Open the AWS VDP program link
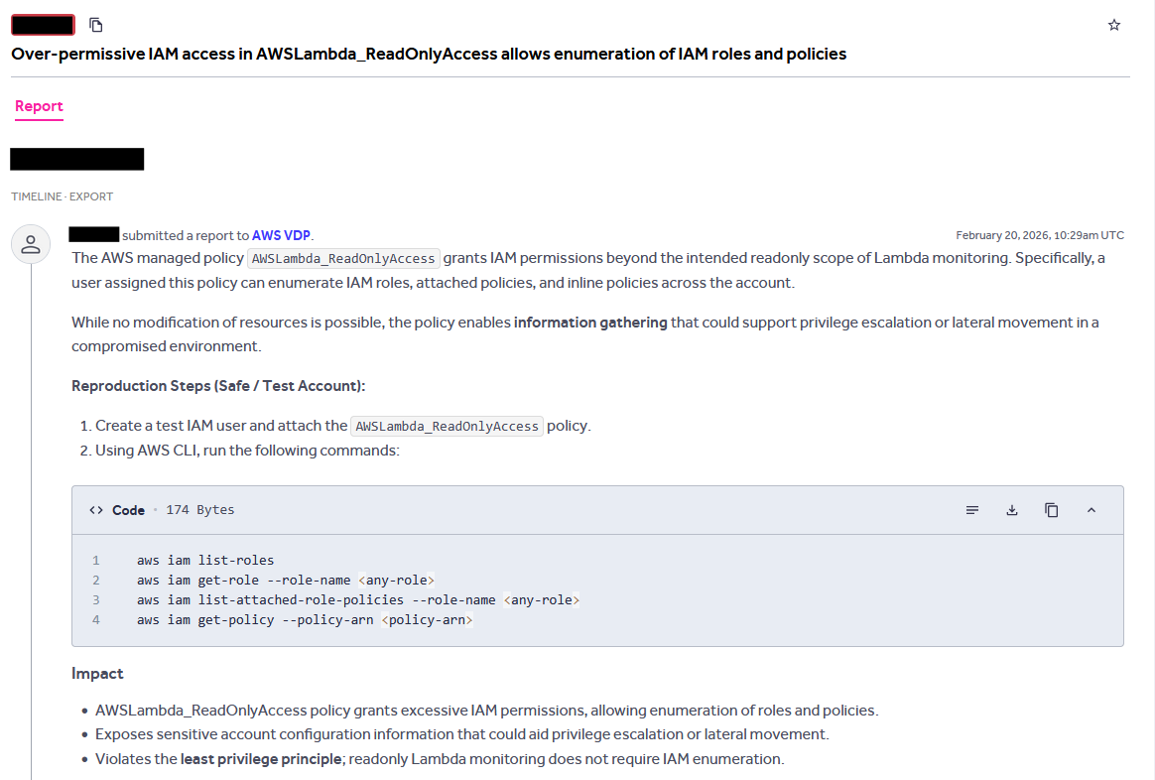This screenshot has height=780, width=1155. [281, 236]
